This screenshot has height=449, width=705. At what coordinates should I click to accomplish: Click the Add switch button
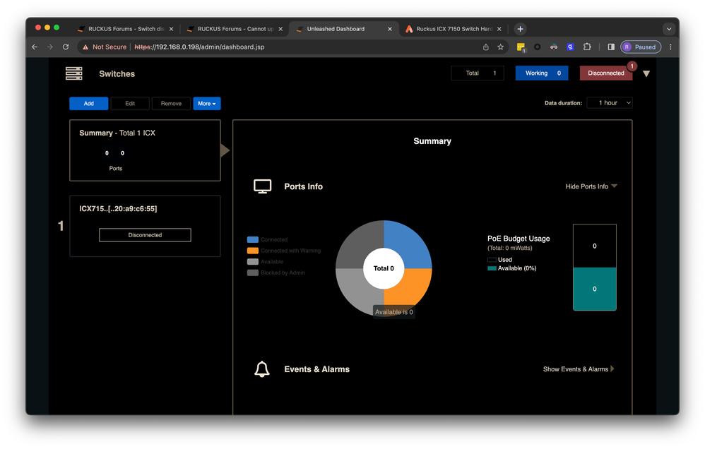pos(89,104)
